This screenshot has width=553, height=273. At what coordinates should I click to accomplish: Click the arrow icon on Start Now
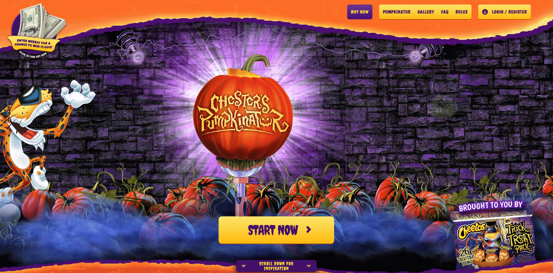pyautogui.click(x=309, y=230)
